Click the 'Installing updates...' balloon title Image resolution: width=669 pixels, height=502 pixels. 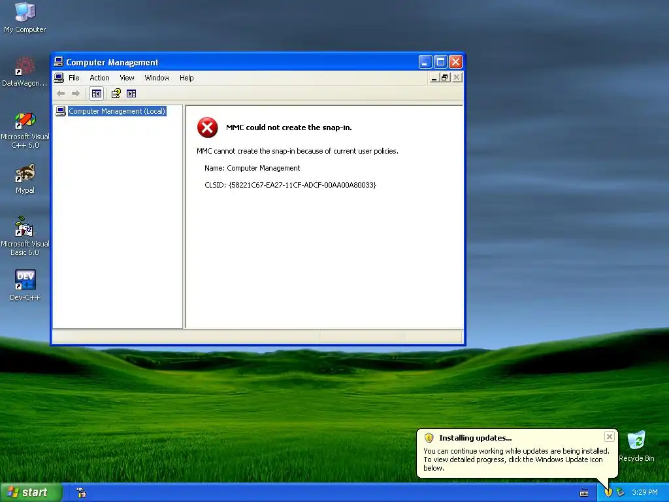tap(476, 438)
